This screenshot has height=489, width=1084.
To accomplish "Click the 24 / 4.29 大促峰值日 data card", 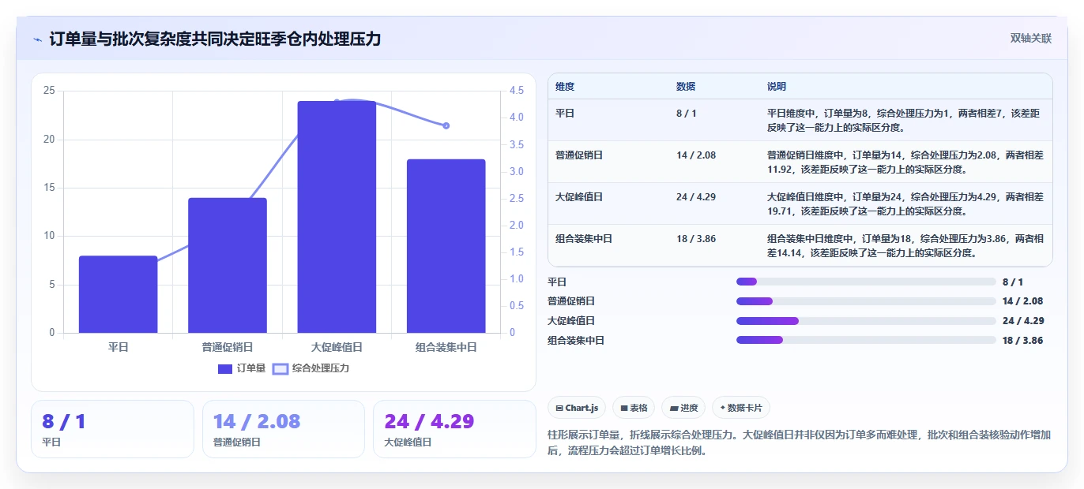I will click(x=454, y=429).
